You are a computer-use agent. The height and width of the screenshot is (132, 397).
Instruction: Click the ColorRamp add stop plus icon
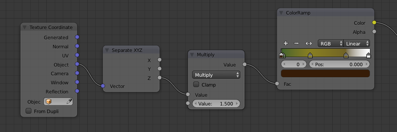286,43
